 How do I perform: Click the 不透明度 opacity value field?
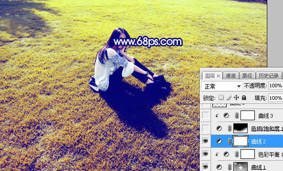275,85
